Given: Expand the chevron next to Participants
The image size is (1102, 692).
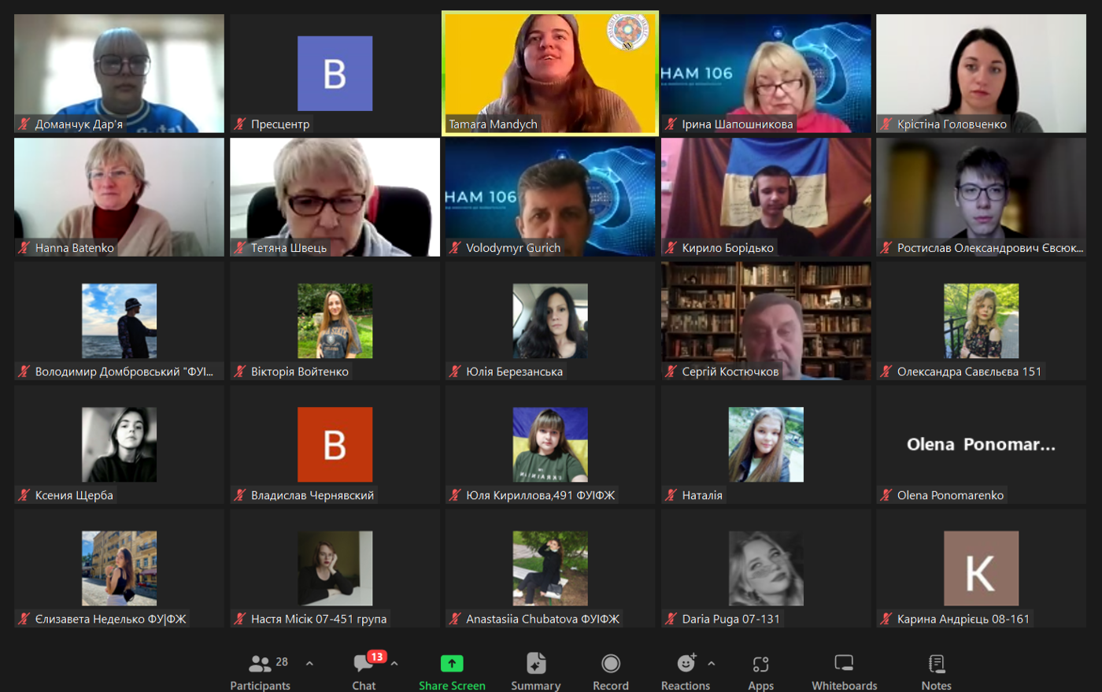Looking at the screenshot, I should click(309, 664).
